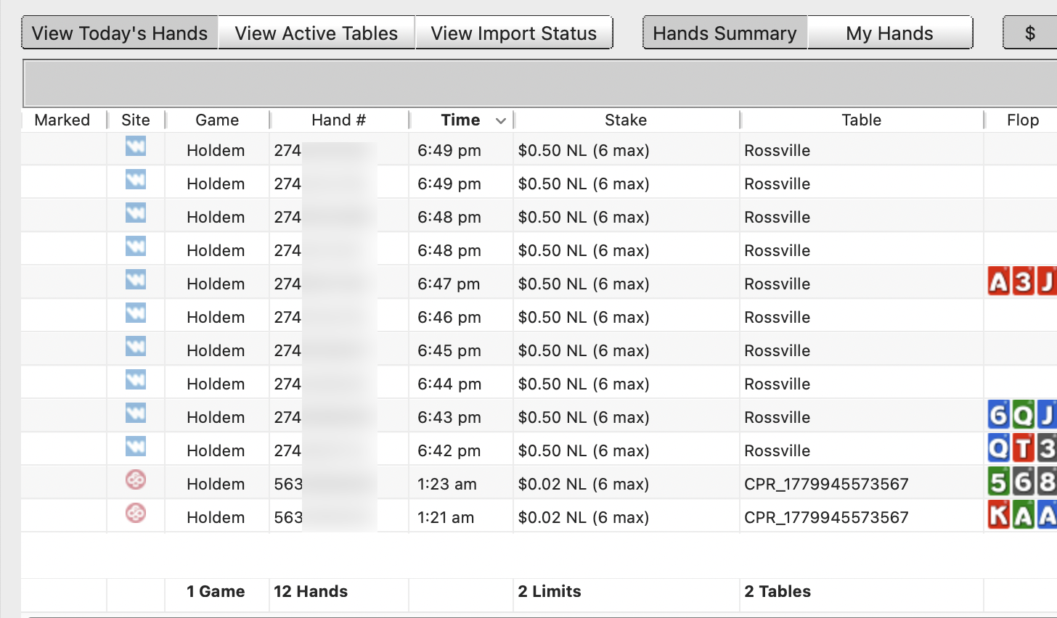1057x618 pixels.
Task: Sort by the Table column header
Action: (862, 120)
